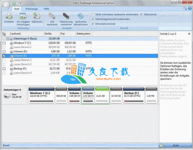Toggle the Statusleiste checkbox

(141, 14)
